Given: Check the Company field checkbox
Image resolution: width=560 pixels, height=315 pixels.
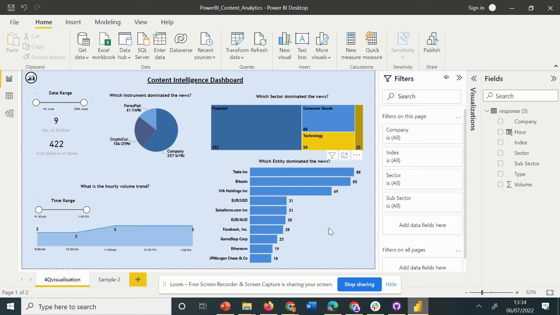Looking at the screenshot, I should coord(500,122).
